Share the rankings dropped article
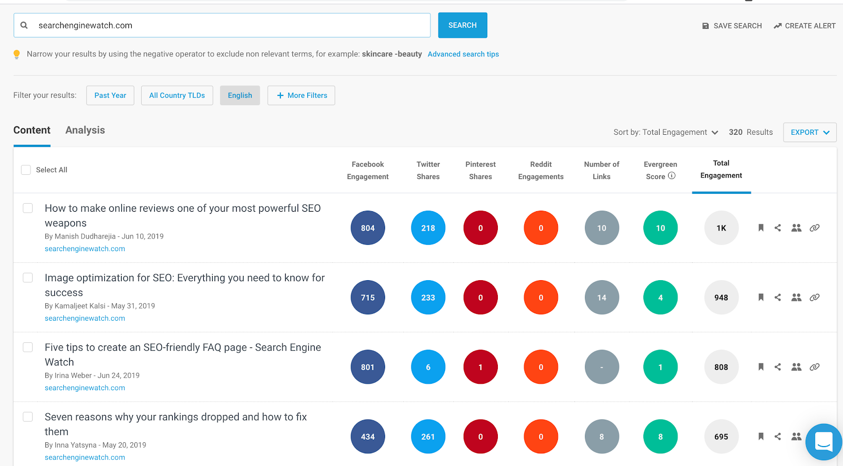Image resolution: width=843 pixels, height=466 pixels. (778, 437)
